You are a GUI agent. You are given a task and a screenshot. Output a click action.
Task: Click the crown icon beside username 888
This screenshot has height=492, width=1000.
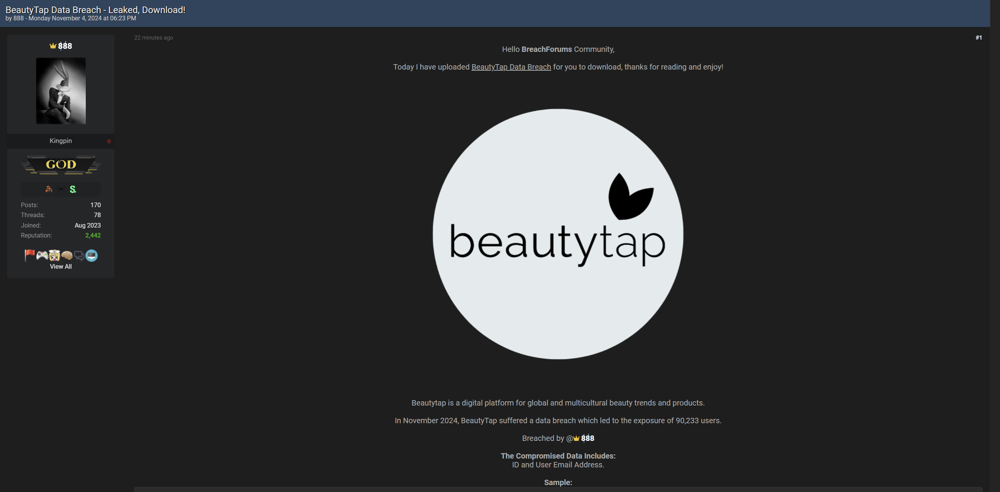(53, 45)
